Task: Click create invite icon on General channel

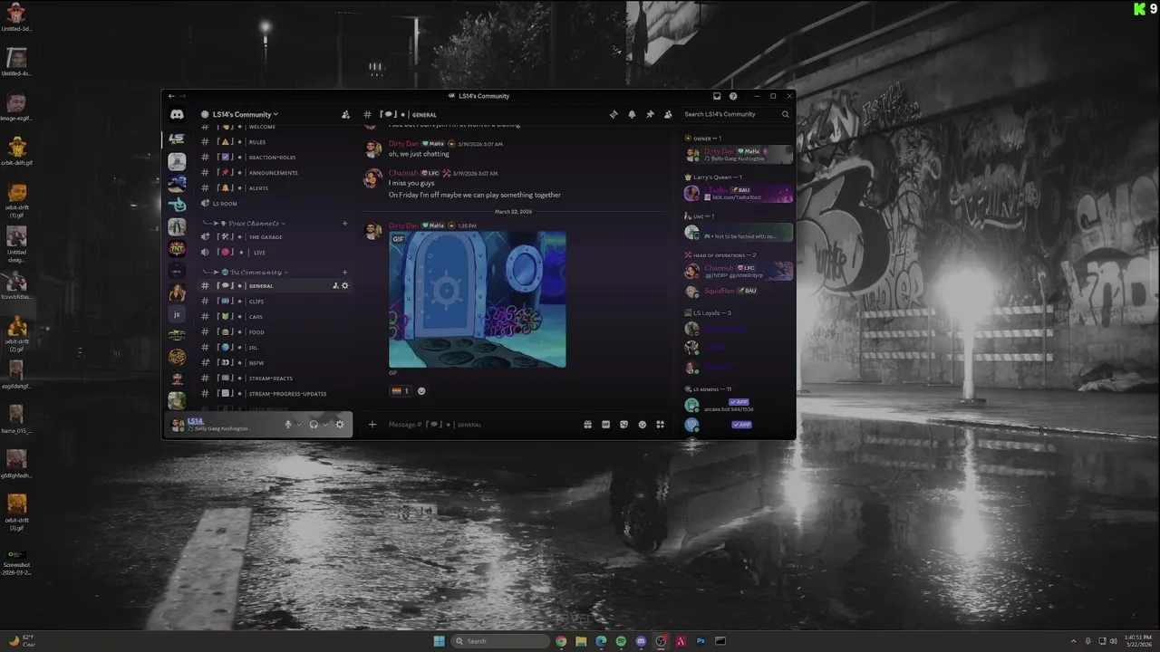Action: pyautogui.click(x=335, y=286)
